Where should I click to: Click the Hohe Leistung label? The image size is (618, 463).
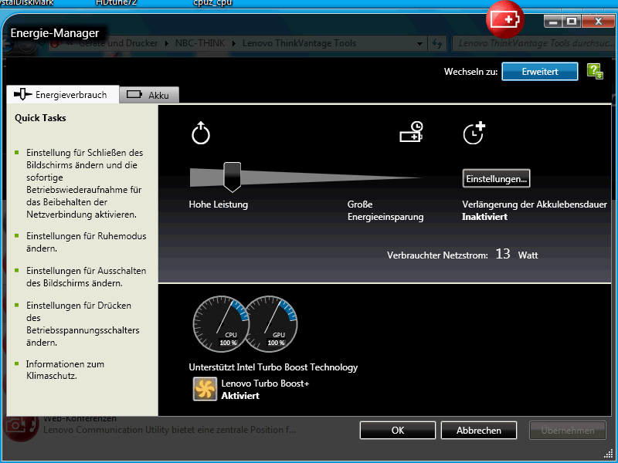point(219,204)
